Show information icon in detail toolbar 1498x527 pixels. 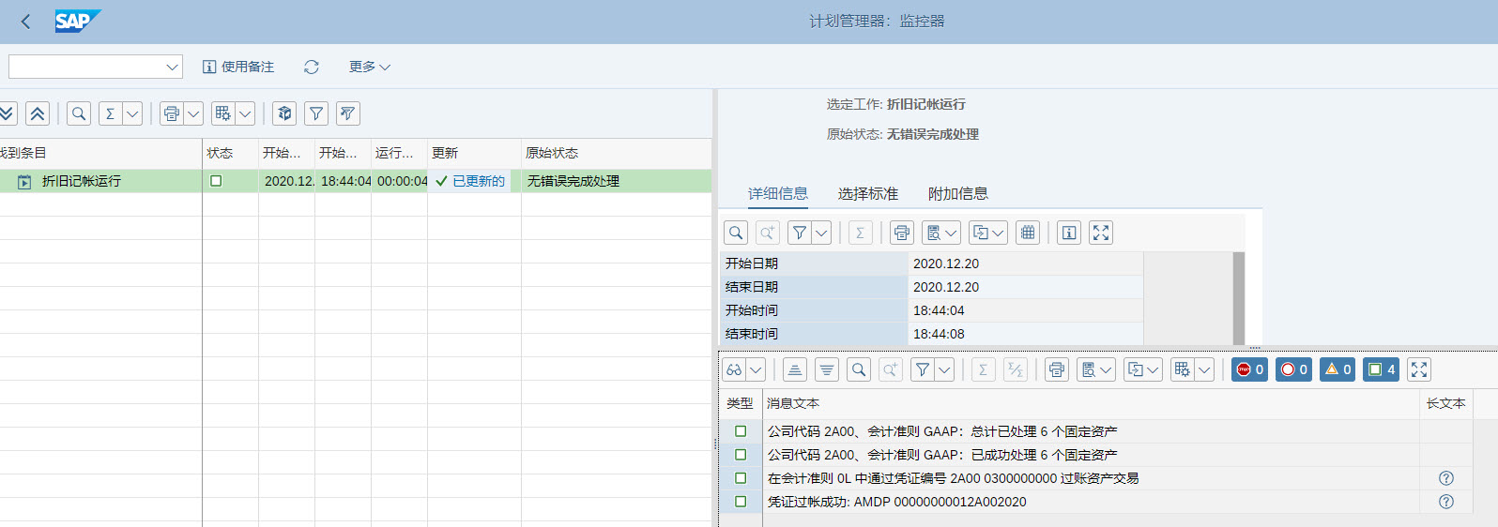click(x=1069, y=233)
